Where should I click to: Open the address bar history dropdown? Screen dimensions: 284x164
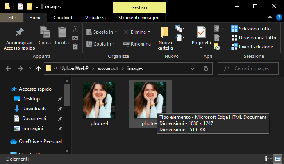(193, 69)
